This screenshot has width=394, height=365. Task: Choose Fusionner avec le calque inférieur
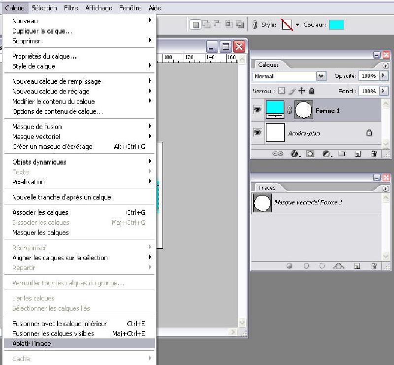pos(79,324)
